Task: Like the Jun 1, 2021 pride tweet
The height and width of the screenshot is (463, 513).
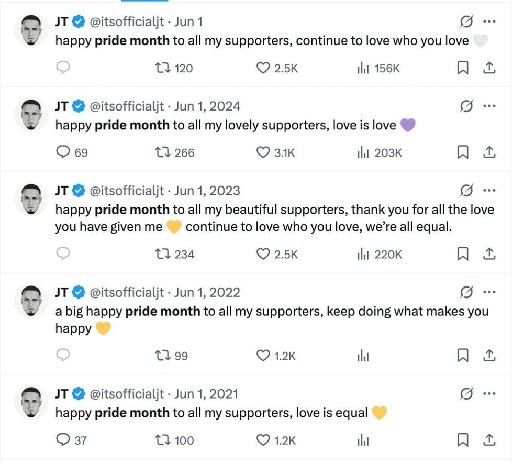Action: point(263,440)
